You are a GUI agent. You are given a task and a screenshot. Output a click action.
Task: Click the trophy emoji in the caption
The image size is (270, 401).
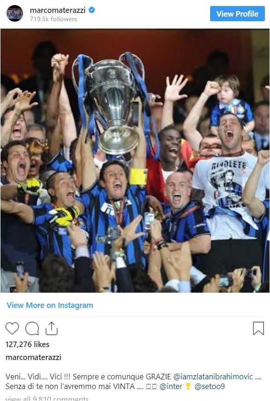(x=188, y=386)
